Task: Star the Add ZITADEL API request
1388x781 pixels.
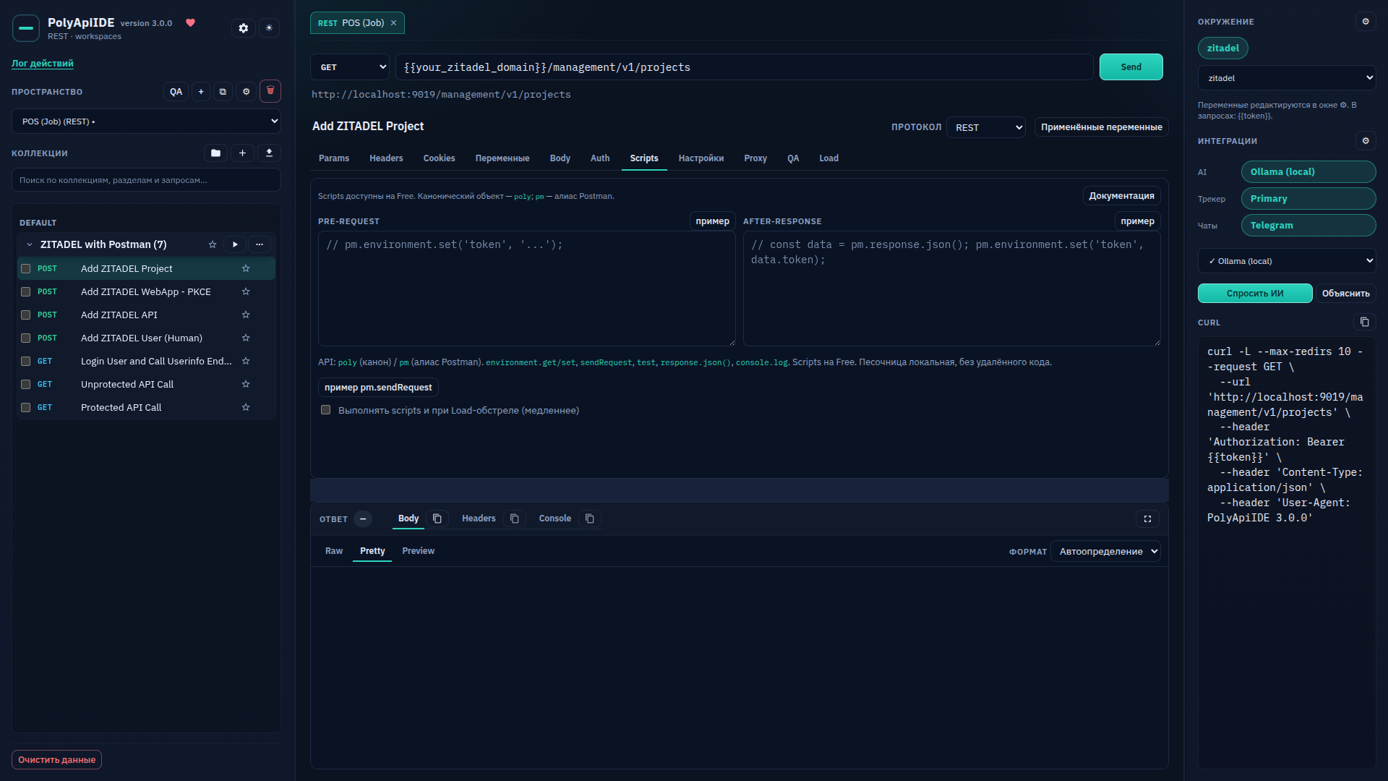Action: coord(246,315)
